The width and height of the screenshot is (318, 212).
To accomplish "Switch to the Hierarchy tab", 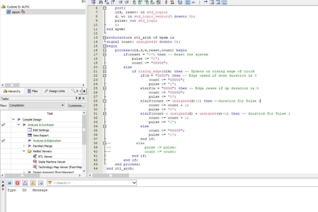I will click(x=12, y=91).
